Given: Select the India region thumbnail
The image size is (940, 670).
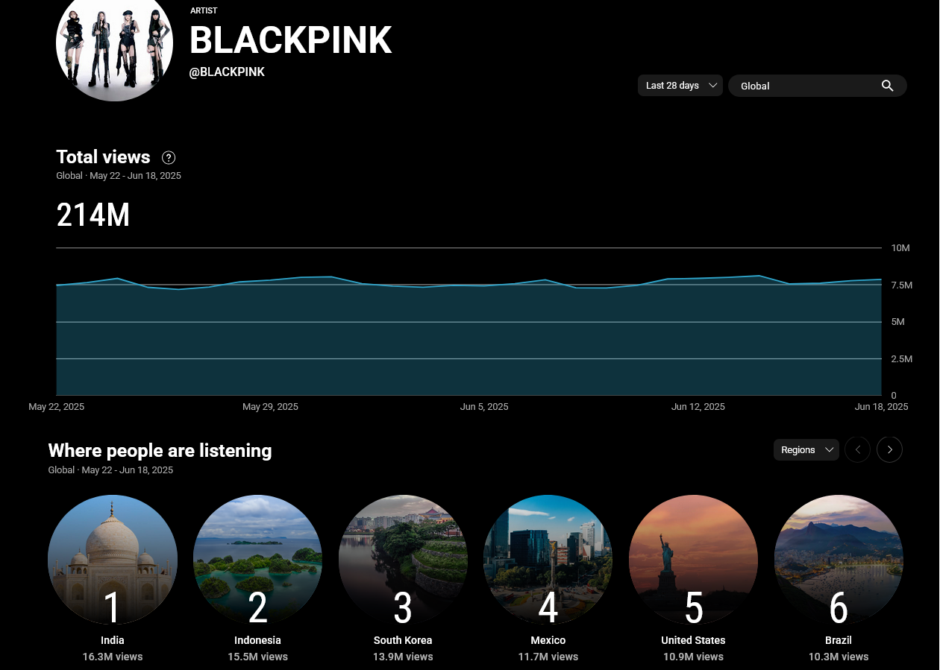Looking at the screenshot, I should 113,560.
